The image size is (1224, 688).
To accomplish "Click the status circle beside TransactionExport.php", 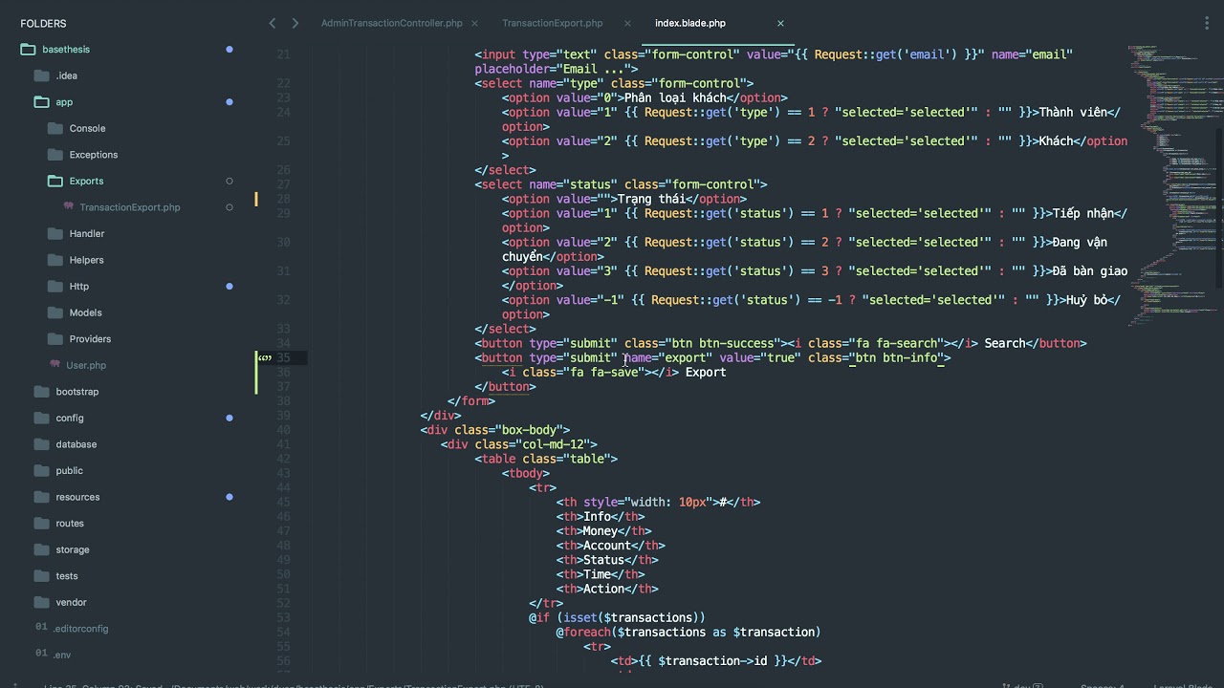I will tap(229, 207).
